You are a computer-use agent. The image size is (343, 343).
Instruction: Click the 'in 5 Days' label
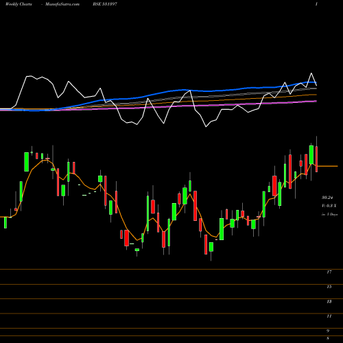329,215
